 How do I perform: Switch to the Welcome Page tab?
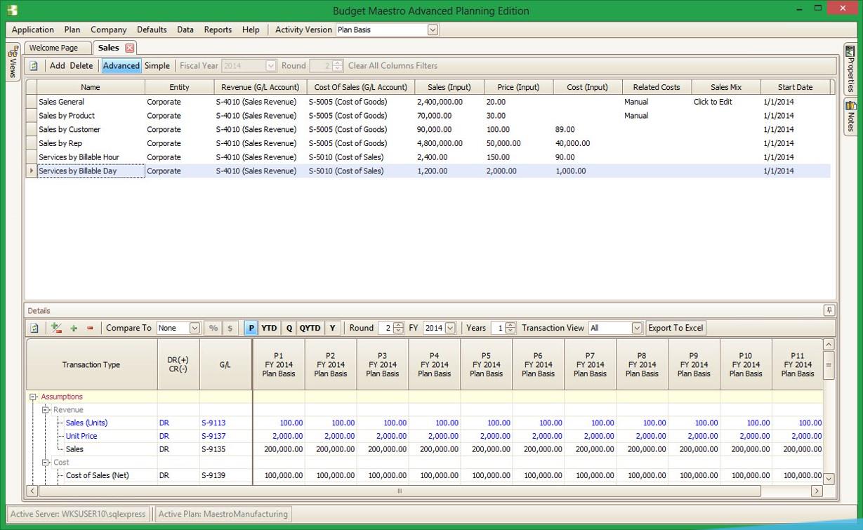pyautogui.click(x=58, y=48)
